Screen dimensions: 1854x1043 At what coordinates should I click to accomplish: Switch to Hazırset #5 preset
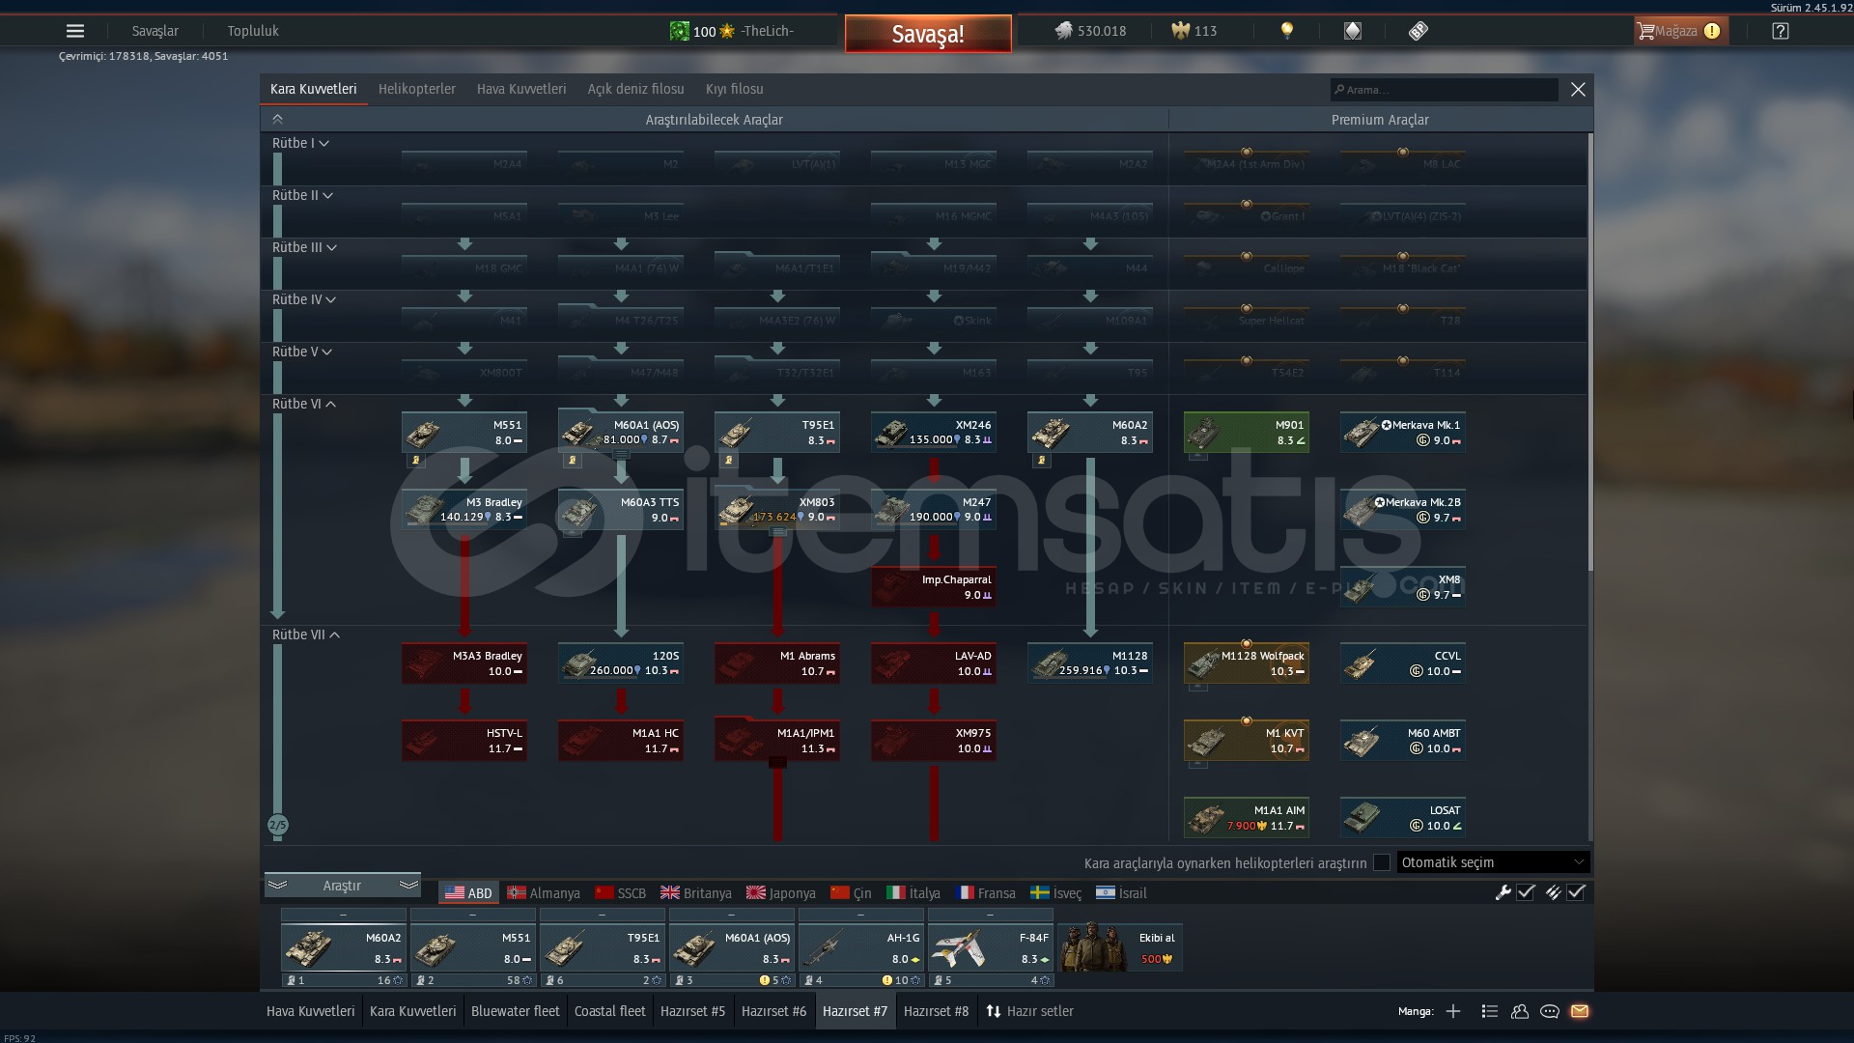click(693, 1011)
